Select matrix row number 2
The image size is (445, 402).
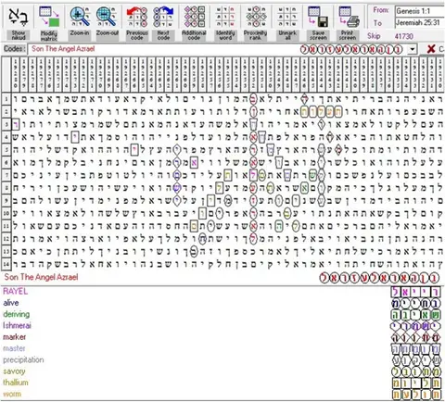[x=6, y=112]
